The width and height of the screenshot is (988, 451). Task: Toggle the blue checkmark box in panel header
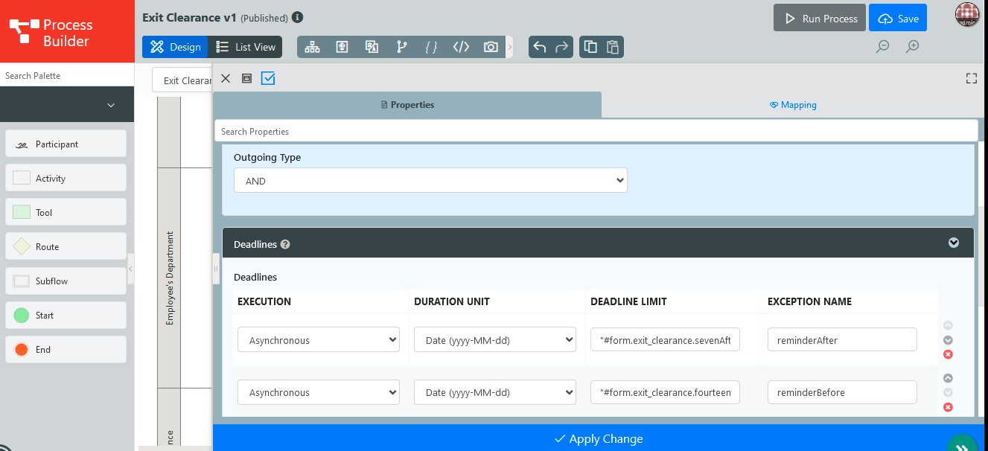click(268, 78)
